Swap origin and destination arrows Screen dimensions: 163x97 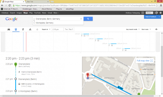[34, 21]
